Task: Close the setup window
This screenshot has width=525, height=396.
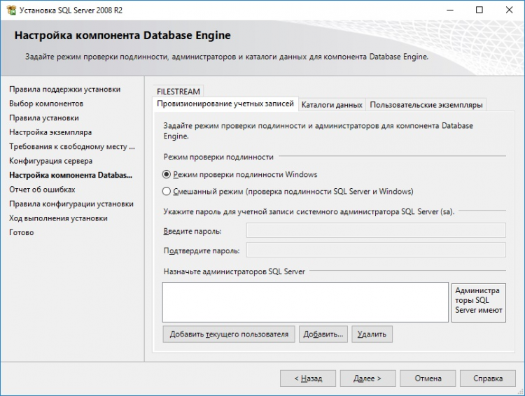Action: pos(510,10)
